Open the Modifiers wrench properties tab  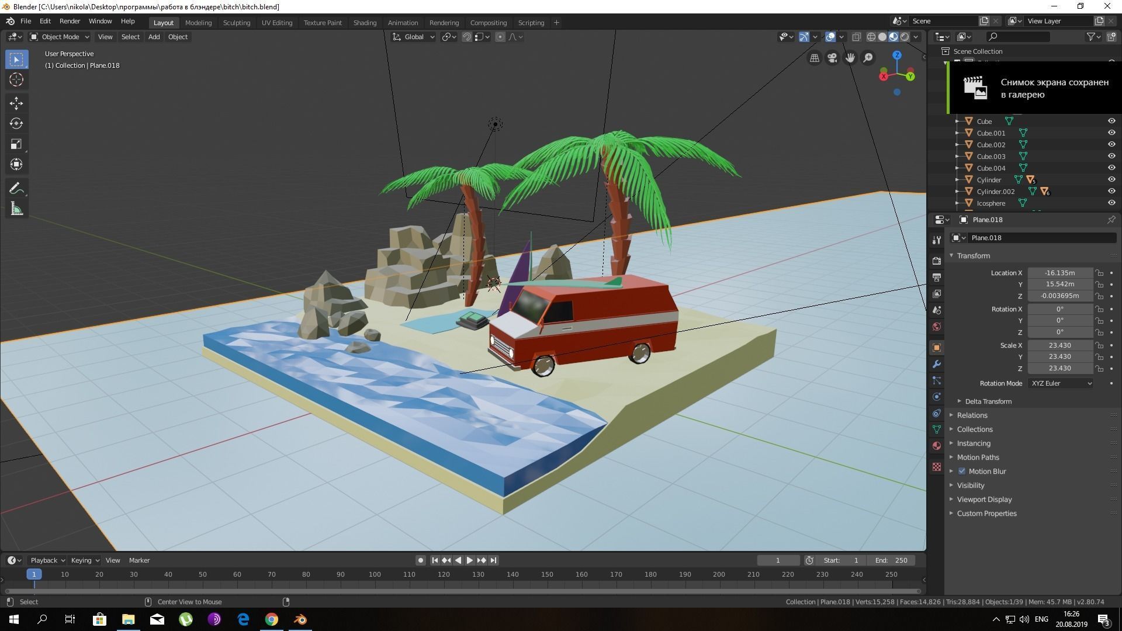coord(937,364)
